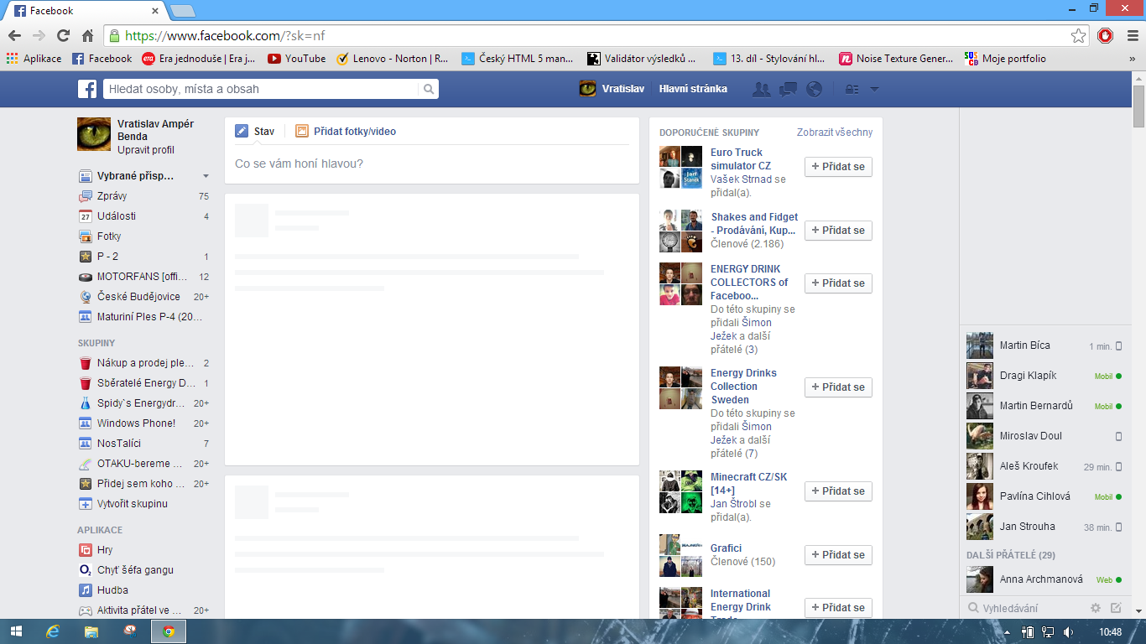Open Moje portfolio bookmark

coord(1005,59)
